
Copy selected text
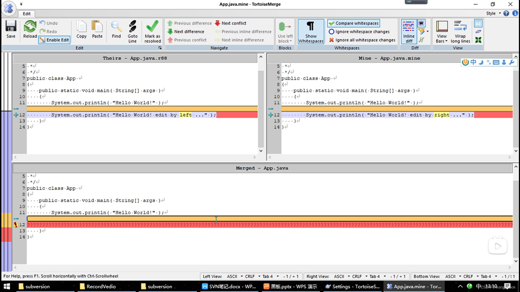(x=81, y=29)
